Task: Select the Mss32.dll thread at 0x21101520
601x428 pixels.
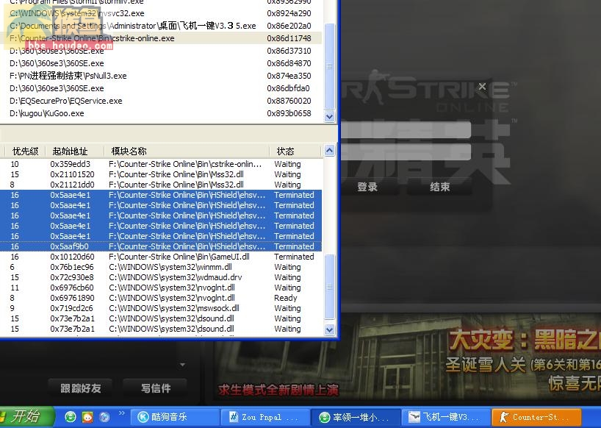Action: (x=161, y=174)
